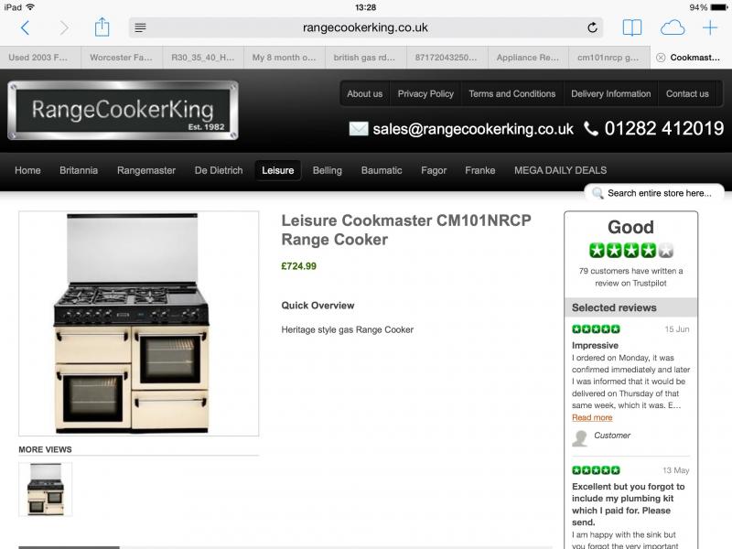The width and height of the screenshot is (732, 549).
Task: Tap the Safari forward arrow
Action: [x=64, y=28]
